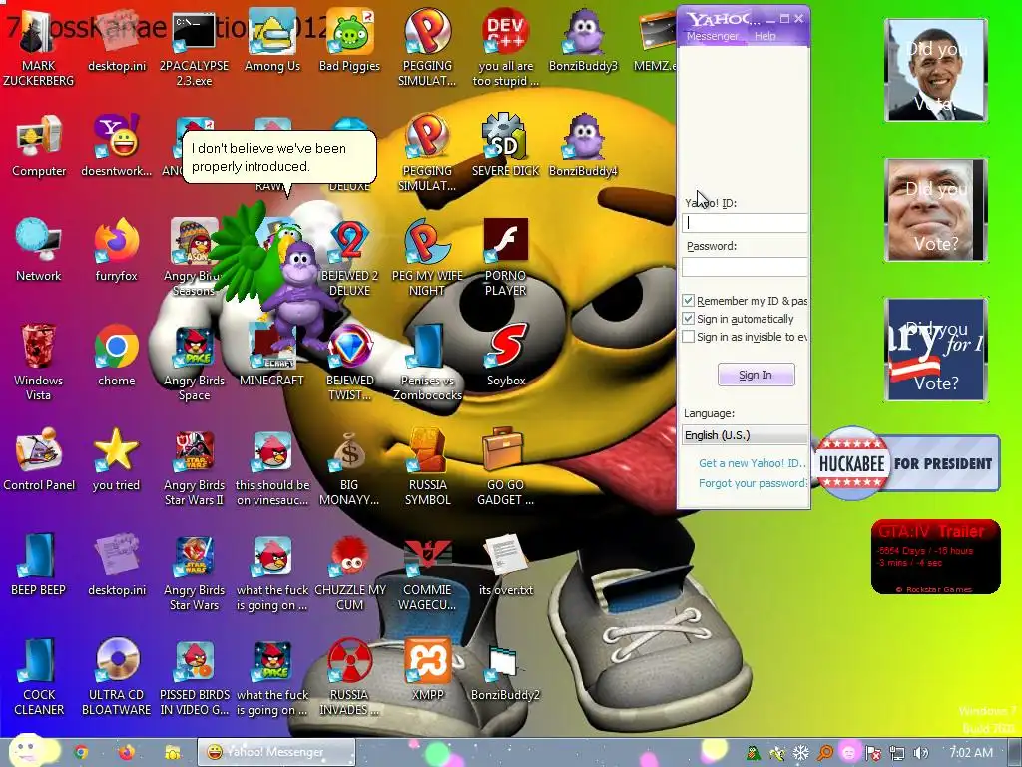Expand the Language English (U.S.) dropdown
The image size is (1022, 767).
(x=745, y=435)
